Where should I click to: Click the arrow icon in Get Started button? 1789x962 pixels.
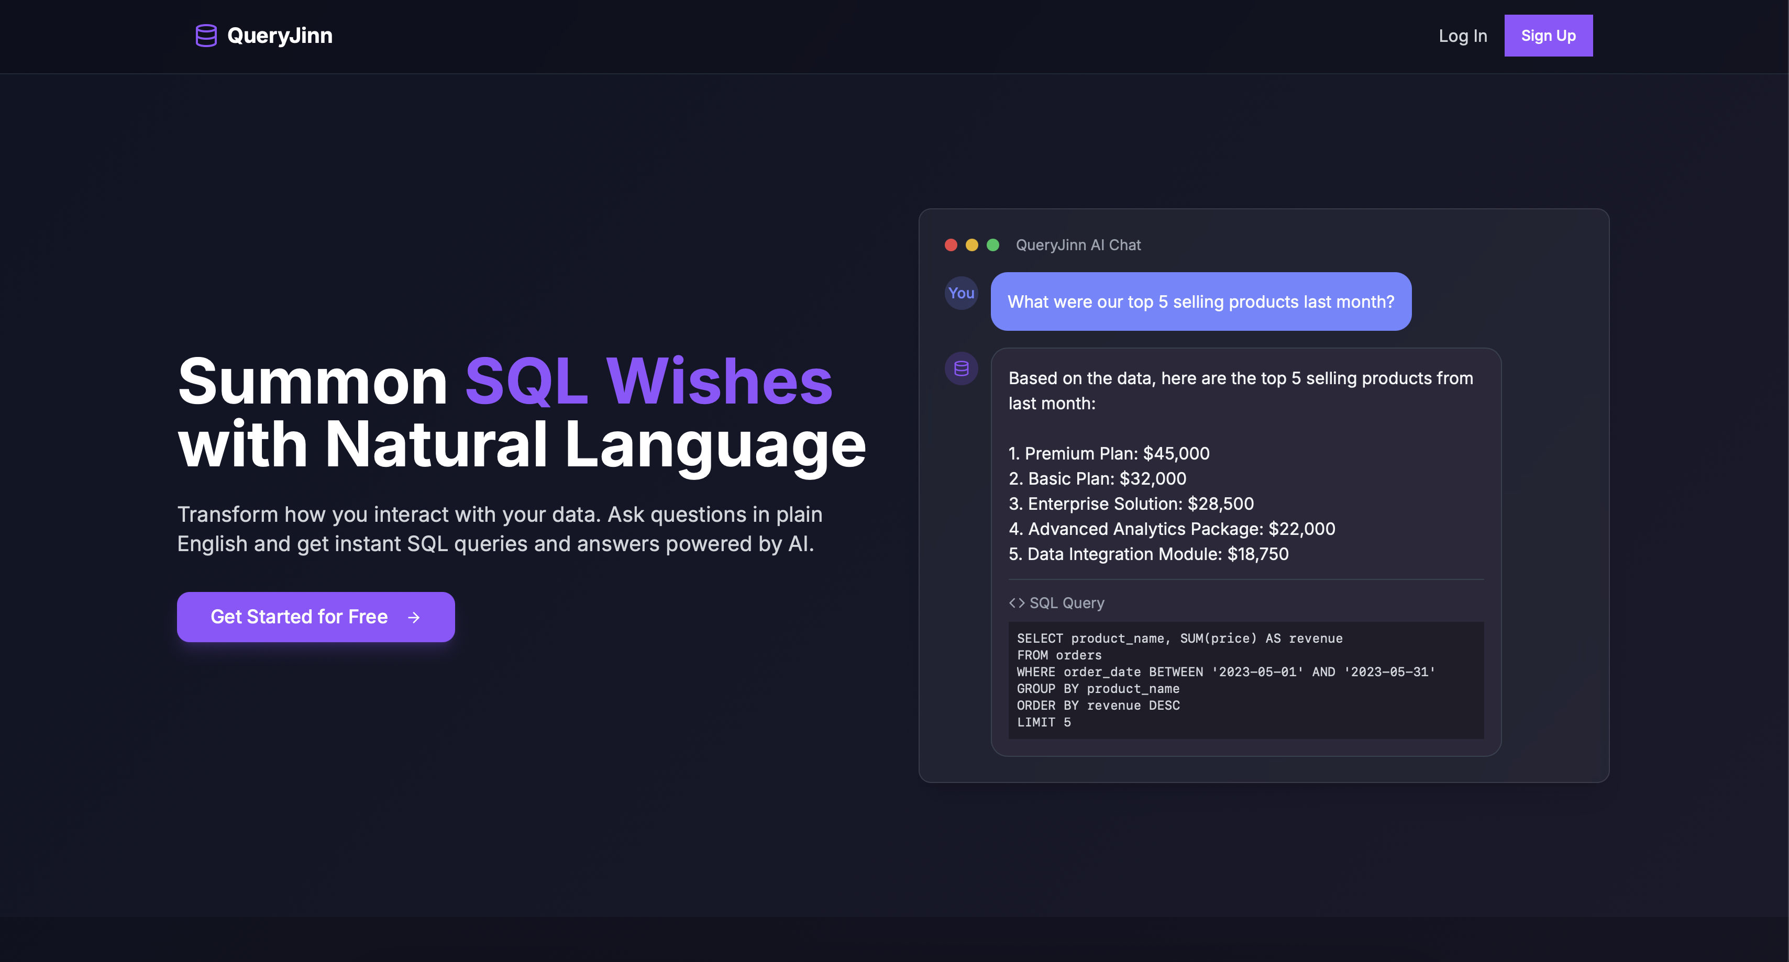414,617
